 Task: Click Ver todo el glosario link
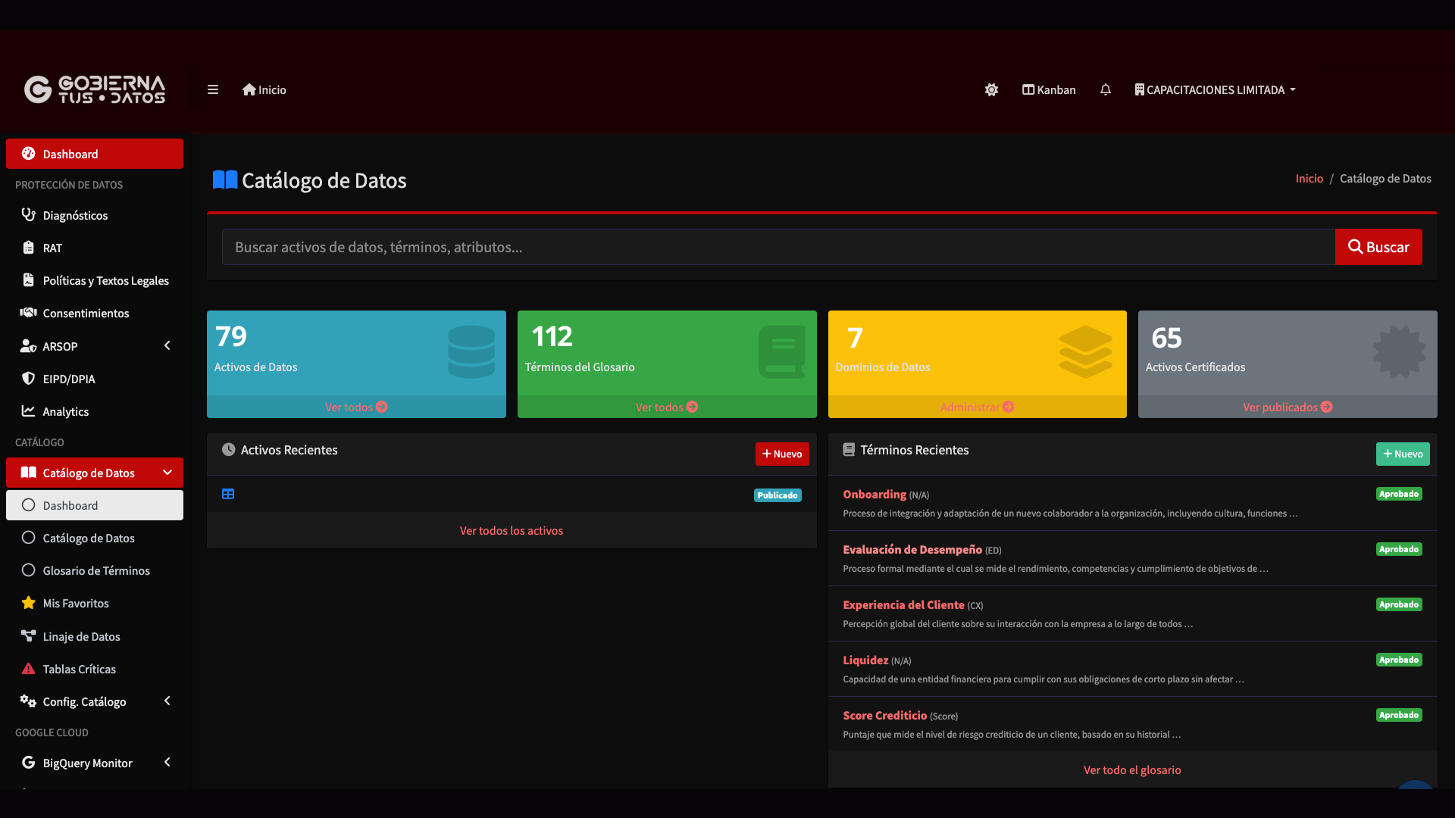tap(1132, 770)
